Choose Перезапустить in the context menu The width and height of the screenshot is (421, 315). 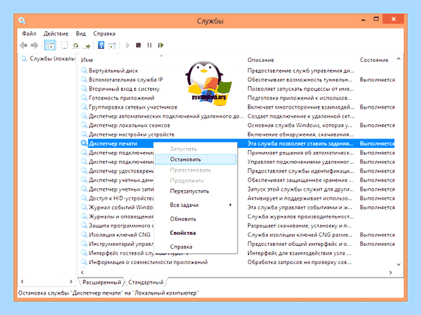(x=196, y=191)
